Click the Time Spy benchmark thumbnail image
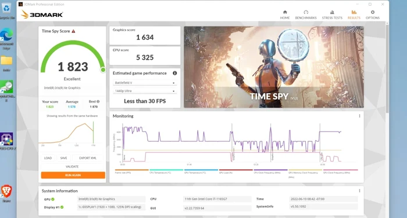This screenshot has height=218, width=407. (x=274, y=67)
